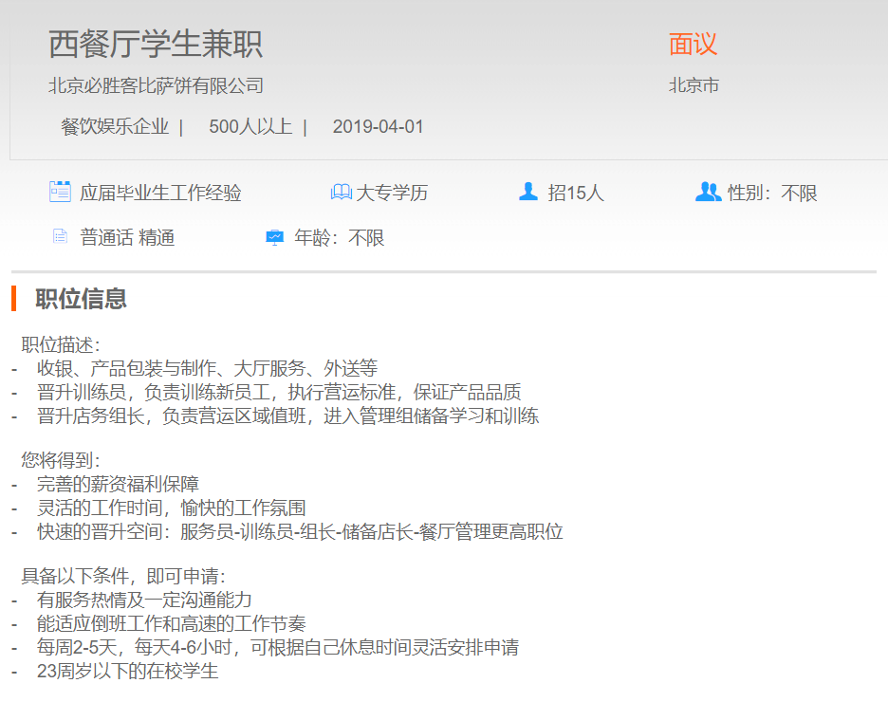Image resolution: width=888 pixels, height=702 pixels.
Task: Click the 职位描述 description label
Action: (x=61, y=344)
